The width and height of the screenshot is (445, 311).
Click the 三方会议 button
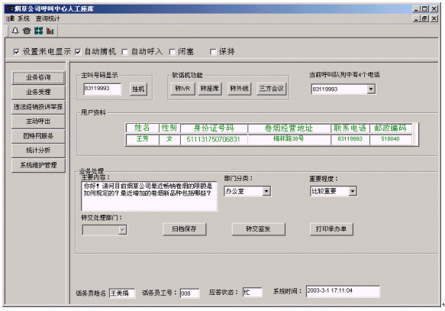click(272, 89)
